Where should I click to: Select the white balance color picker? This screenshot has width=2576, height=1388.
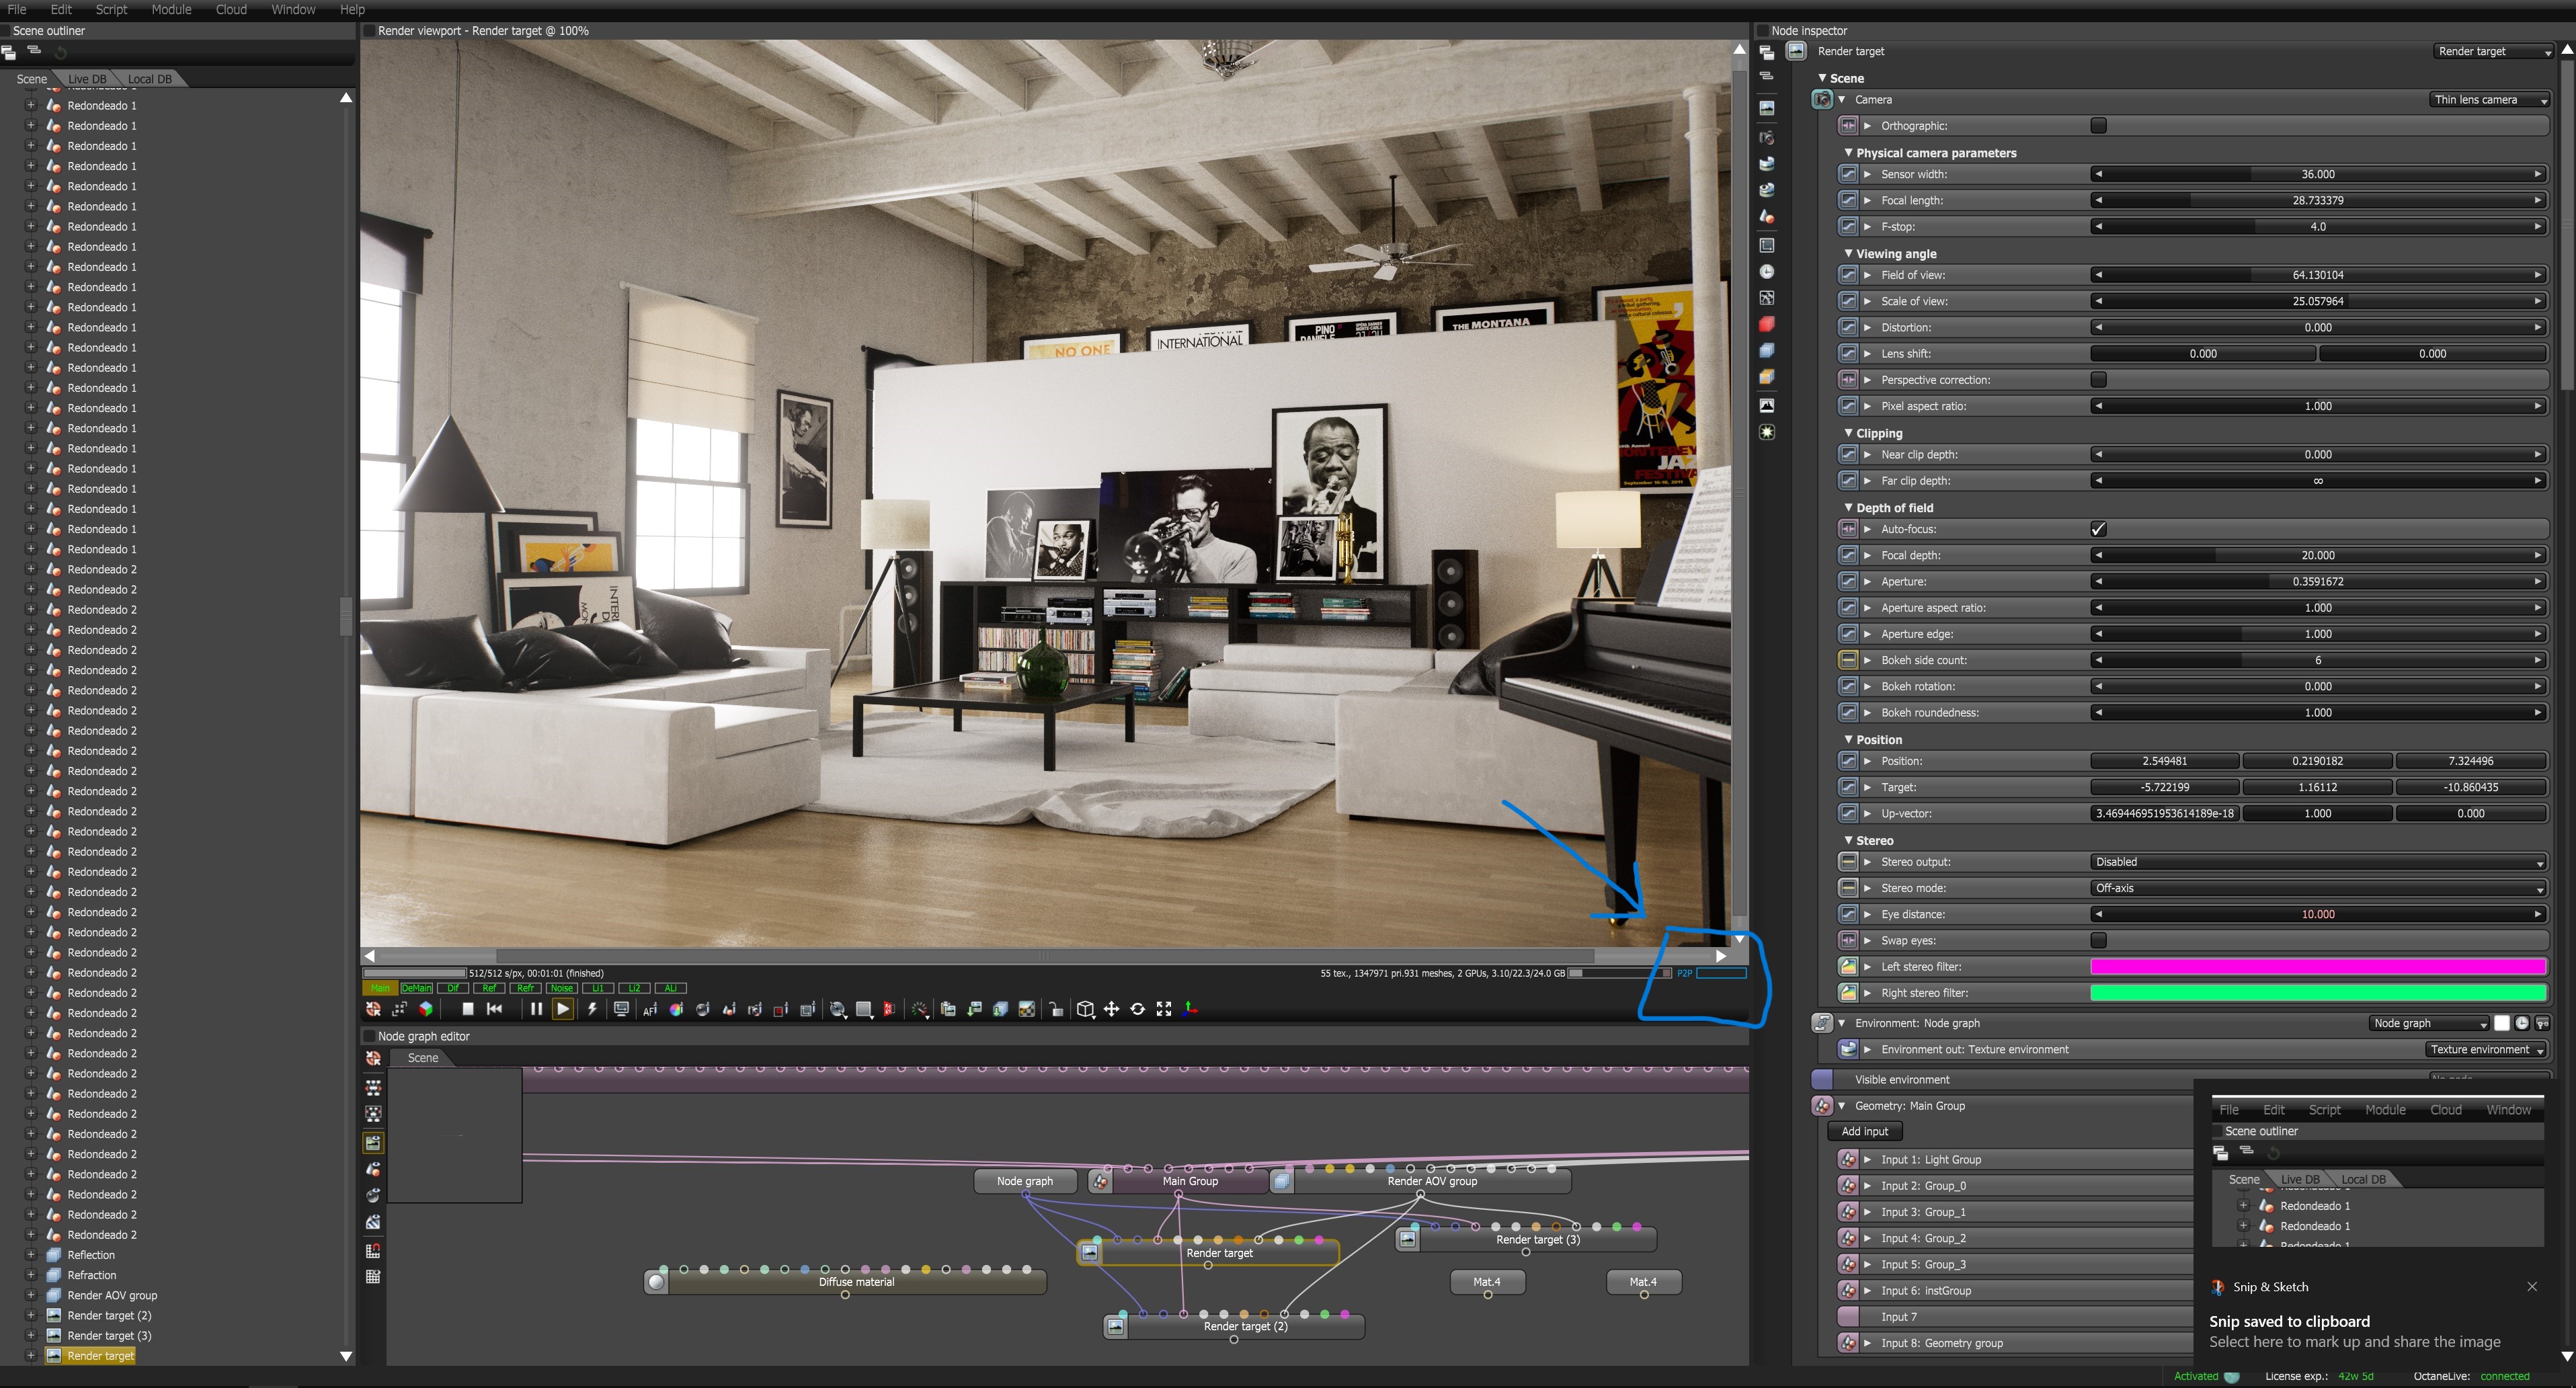[677, 1009]
